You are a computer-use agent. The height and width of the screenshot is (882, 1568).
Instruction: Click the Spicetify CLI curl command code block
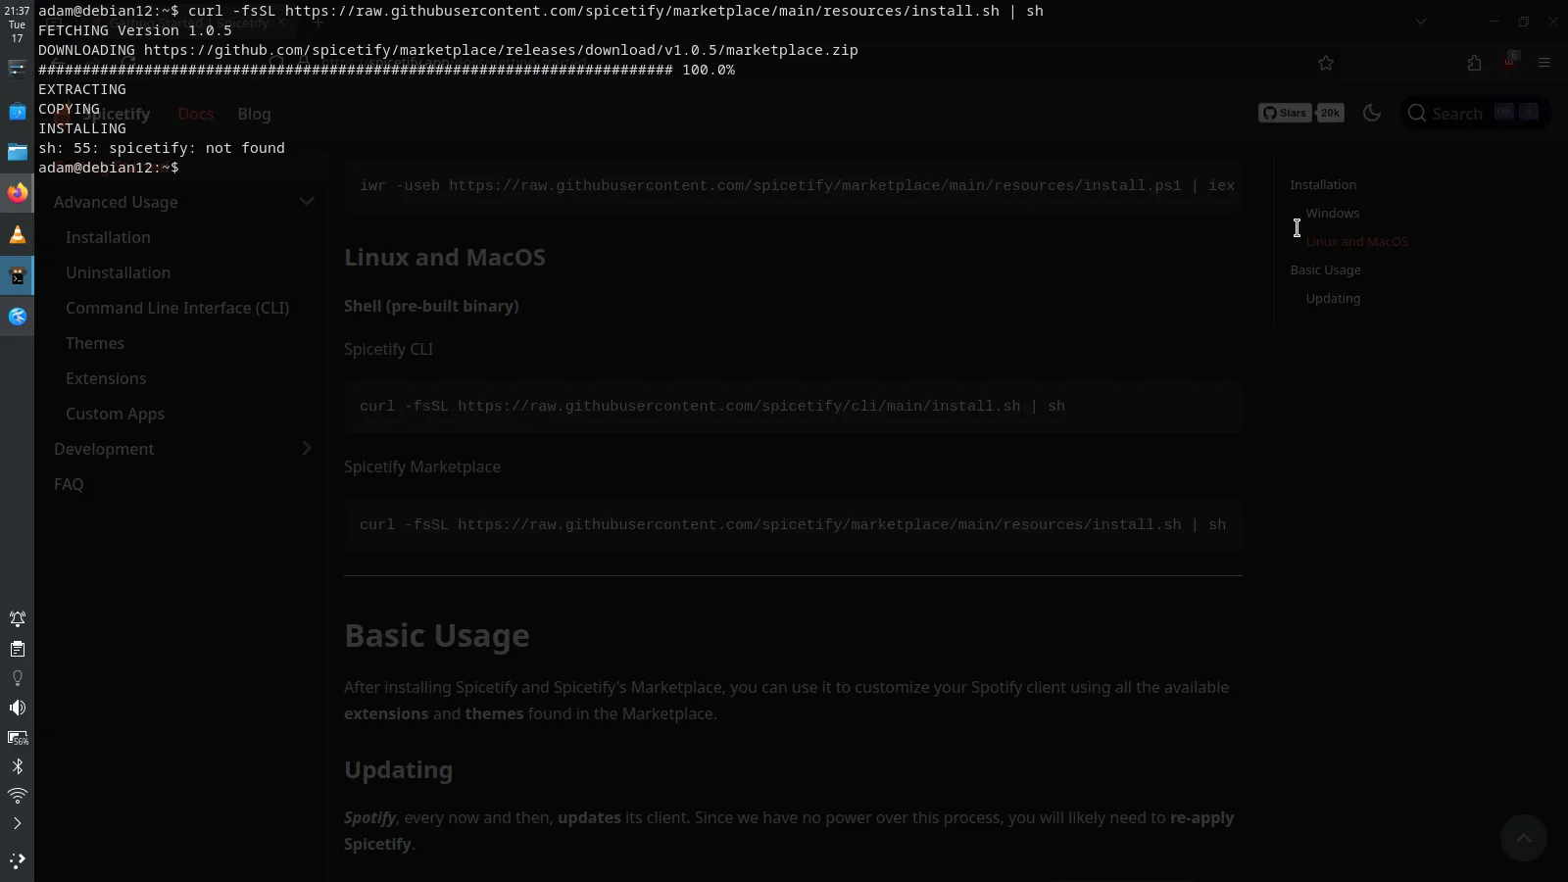pos(793,407)
